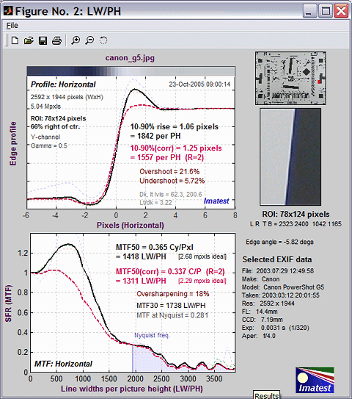Click the 'Make: Canon' EXIF line

260,279
